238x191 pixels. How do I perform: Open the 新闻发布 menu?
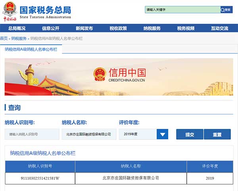(84, 28)
